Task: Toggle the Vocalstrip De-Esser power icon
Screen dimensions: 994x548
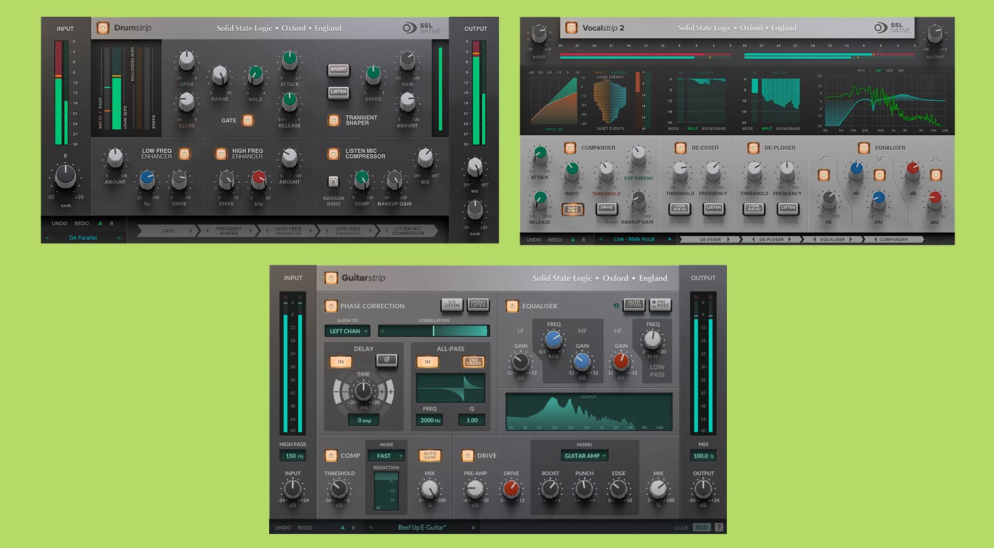Action: 680,148
